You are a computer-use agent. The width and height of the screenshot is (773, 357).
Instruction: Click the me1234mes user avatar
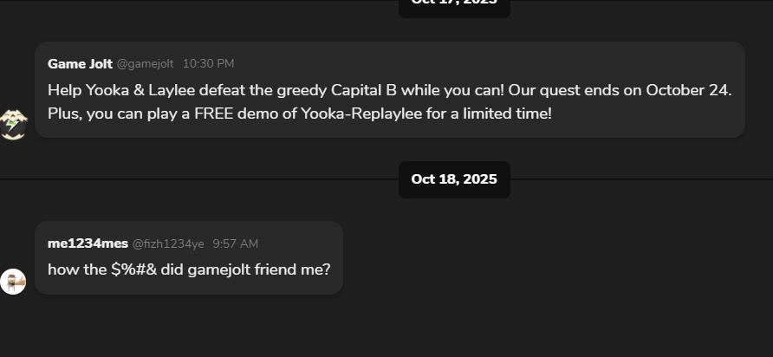pos(13,281)
